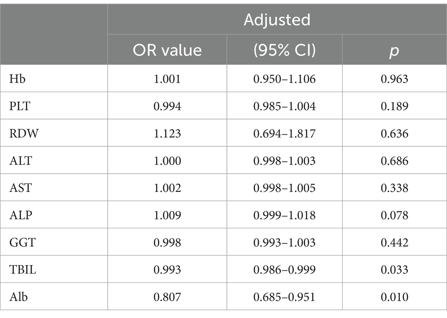Click the ALP row label
Viewport: 447px width, 318px height.
coord(20,215)
